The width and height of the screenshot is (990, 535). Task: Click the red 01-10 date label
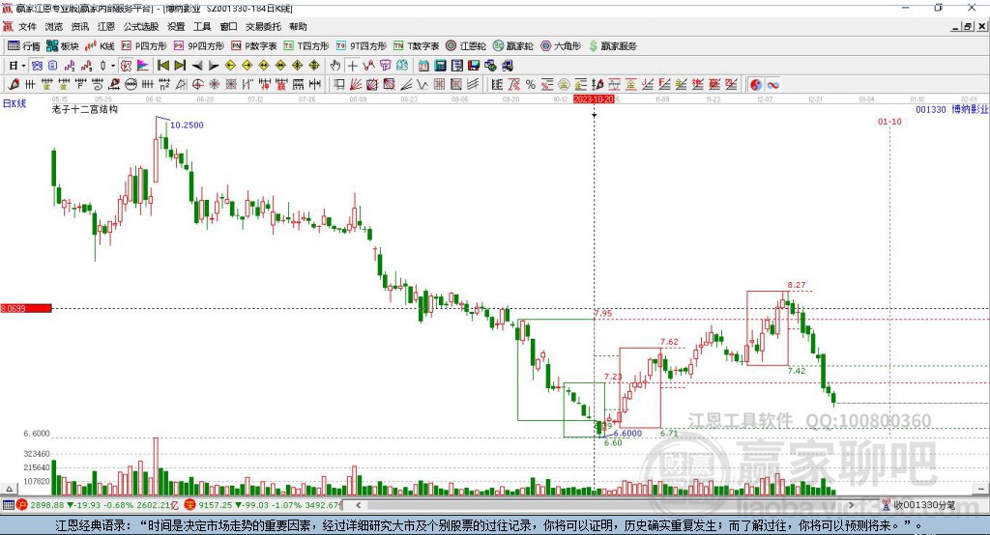tap(889, 121)
